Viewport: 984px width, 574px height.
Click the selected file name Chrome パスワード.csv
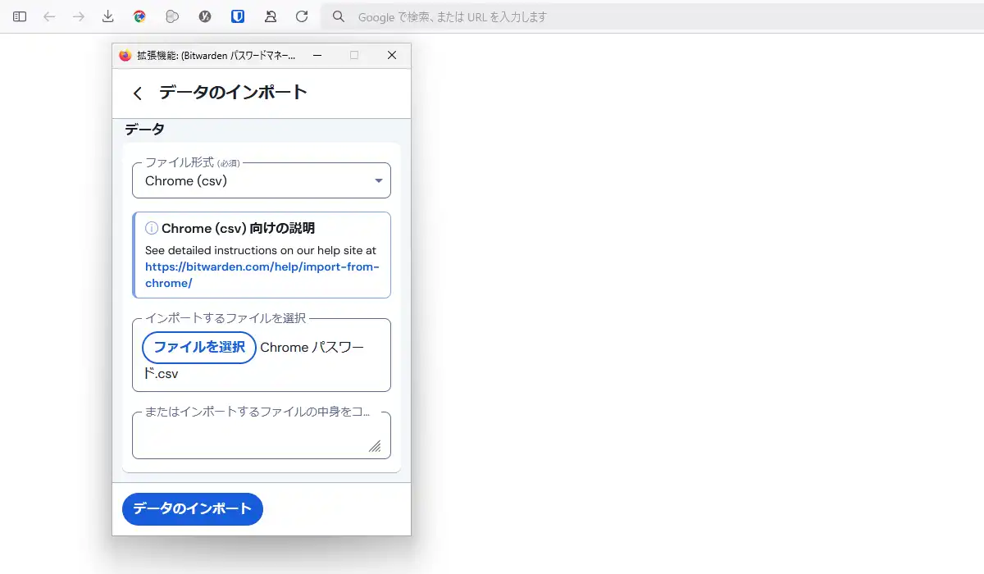pyautogui.click(x=254, y=361)
